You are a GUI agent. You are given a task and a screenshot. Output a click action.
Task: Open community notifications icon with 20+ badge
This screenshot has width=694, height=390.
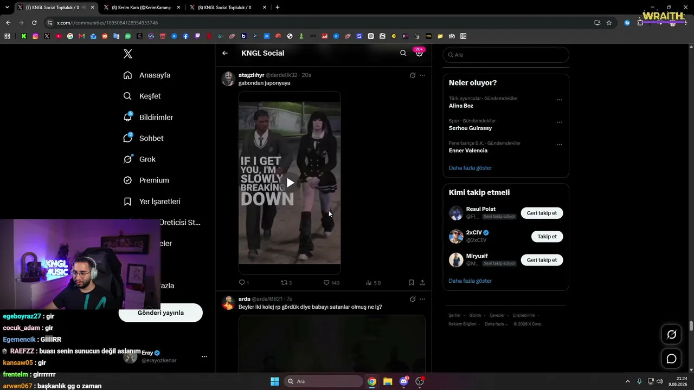pyautogui.click(x=419, y=53)
